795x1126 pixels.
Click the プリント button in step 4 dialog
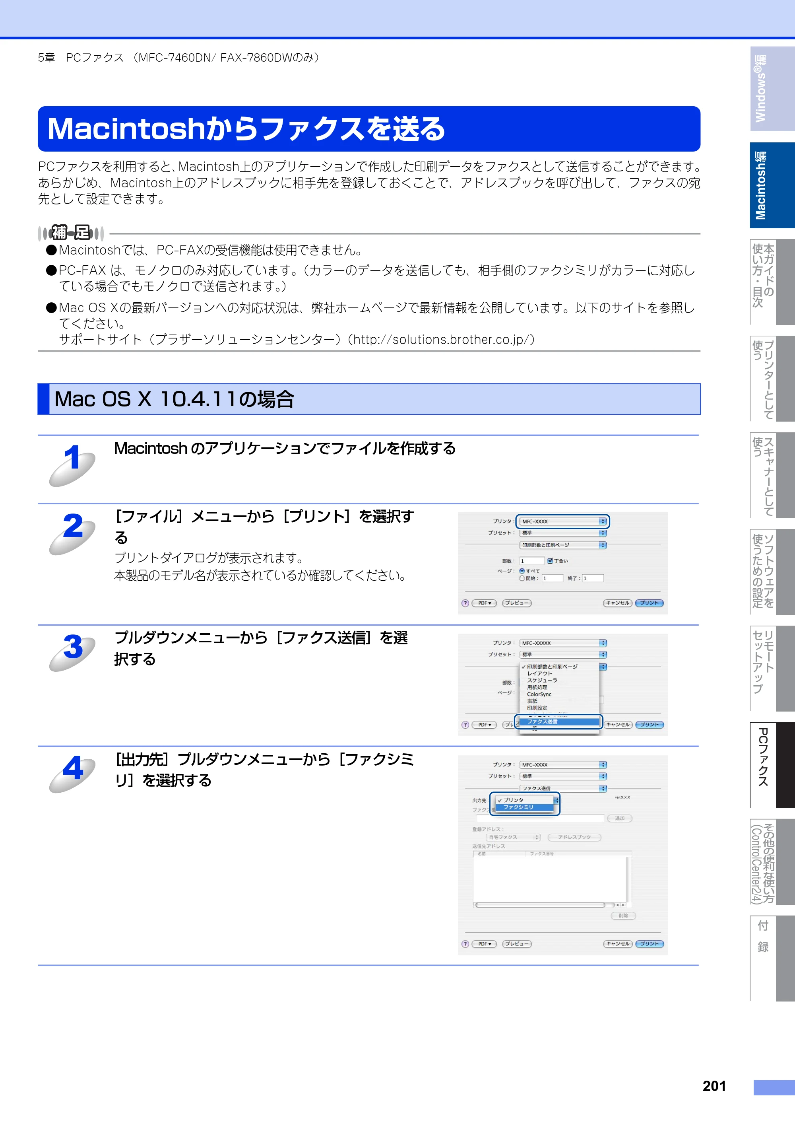(649, 943)
